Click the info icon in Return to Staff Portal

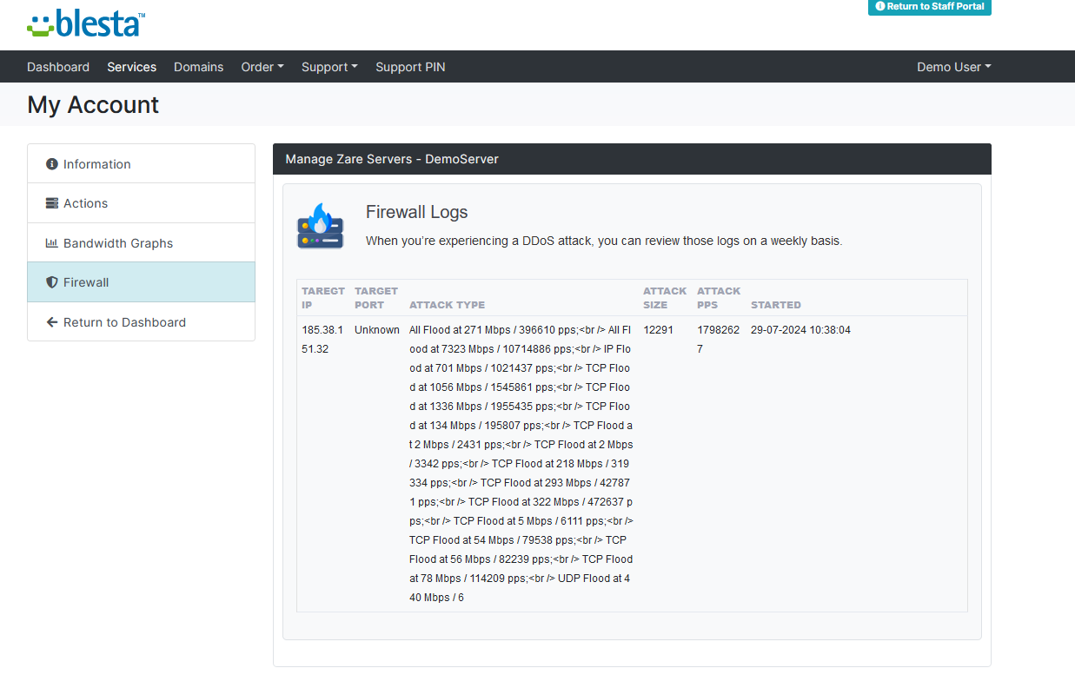pyautogui.click(x=880, y=6)
